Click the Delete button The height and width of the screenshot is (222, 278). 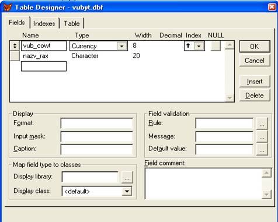pyautogui.click(x=255, y=96)
